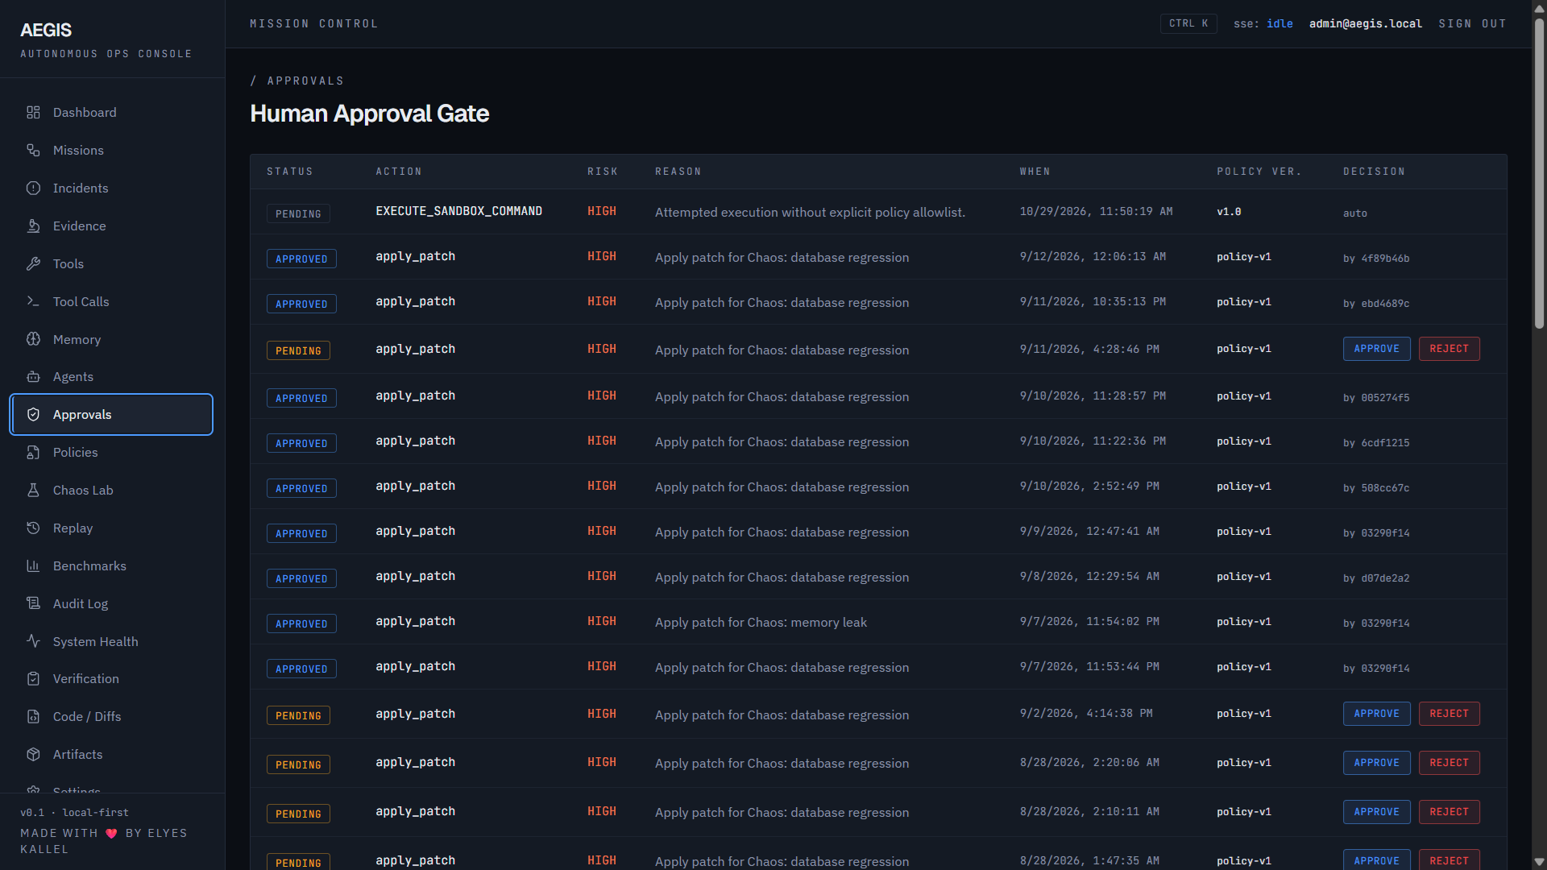The width and height of the screenshot is (1547, 870).
Task: Select the Replay history icon
Action: click(33, 528)
